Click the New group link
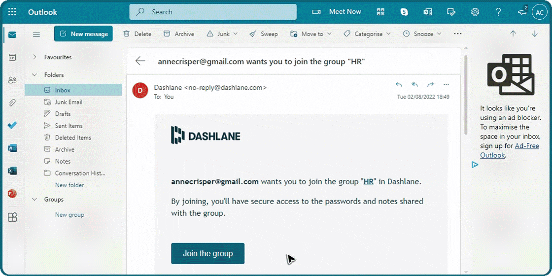 [x=69, y=215]
